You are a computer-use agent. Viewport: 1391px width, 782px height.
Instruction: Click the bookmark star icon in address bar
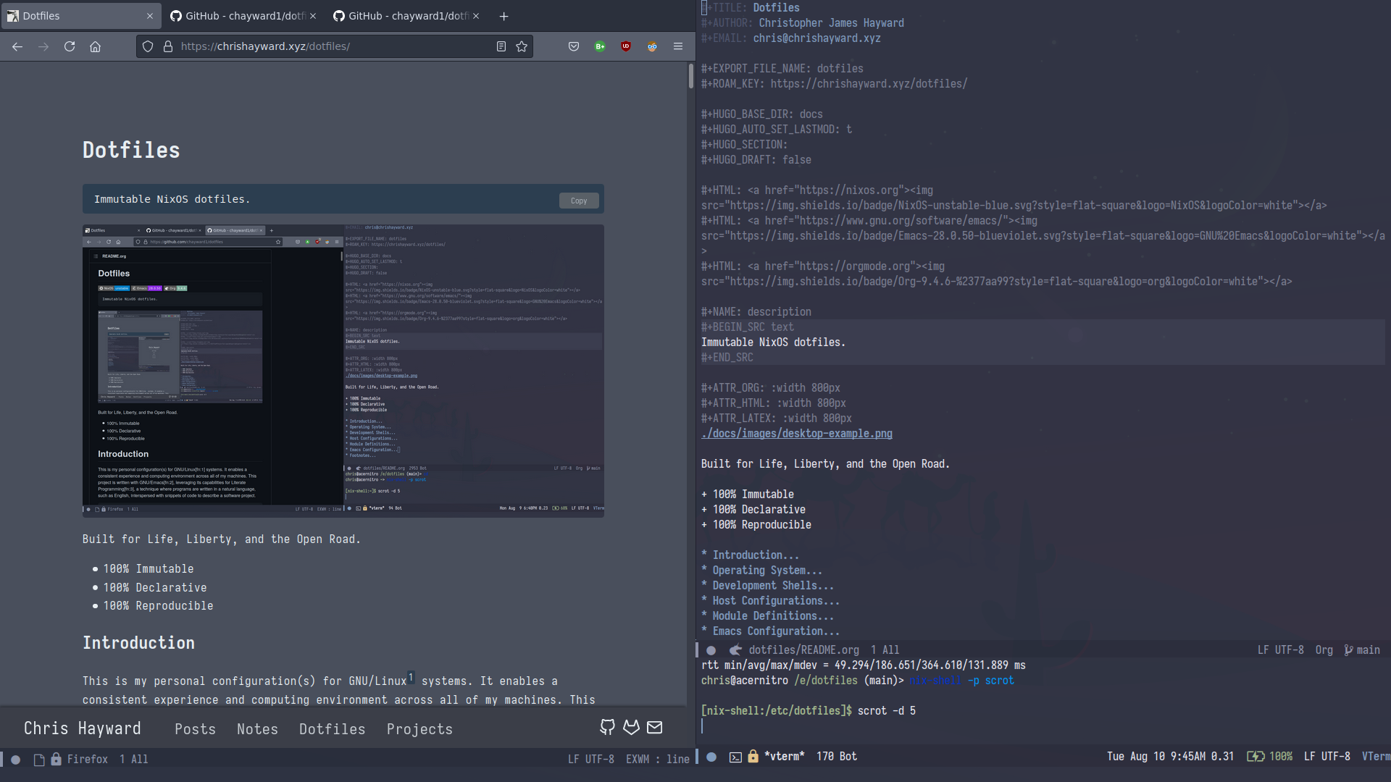(x=522, y=46)
